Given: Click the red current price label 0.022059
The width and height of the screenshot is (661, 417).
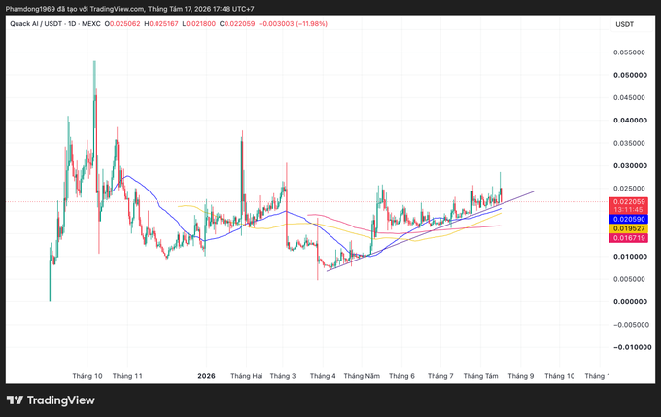Looking at the screenshot, I should [629, 202].
